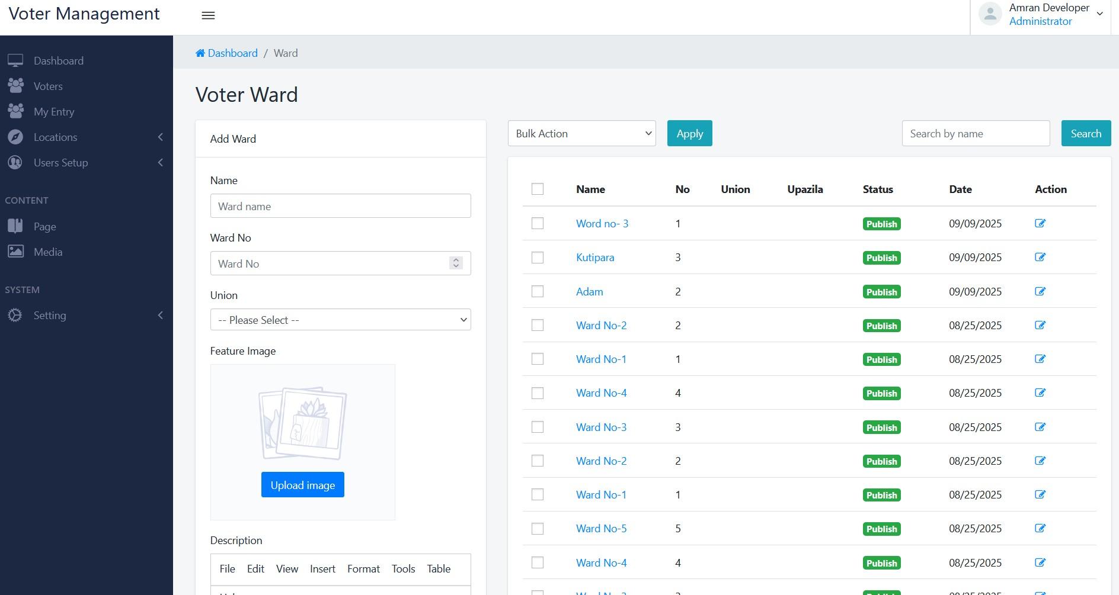The height and width of the screenshot is (595, 1119).
Task: Click Publish badge in Ward No-5 row
Action: coord(881,529)
